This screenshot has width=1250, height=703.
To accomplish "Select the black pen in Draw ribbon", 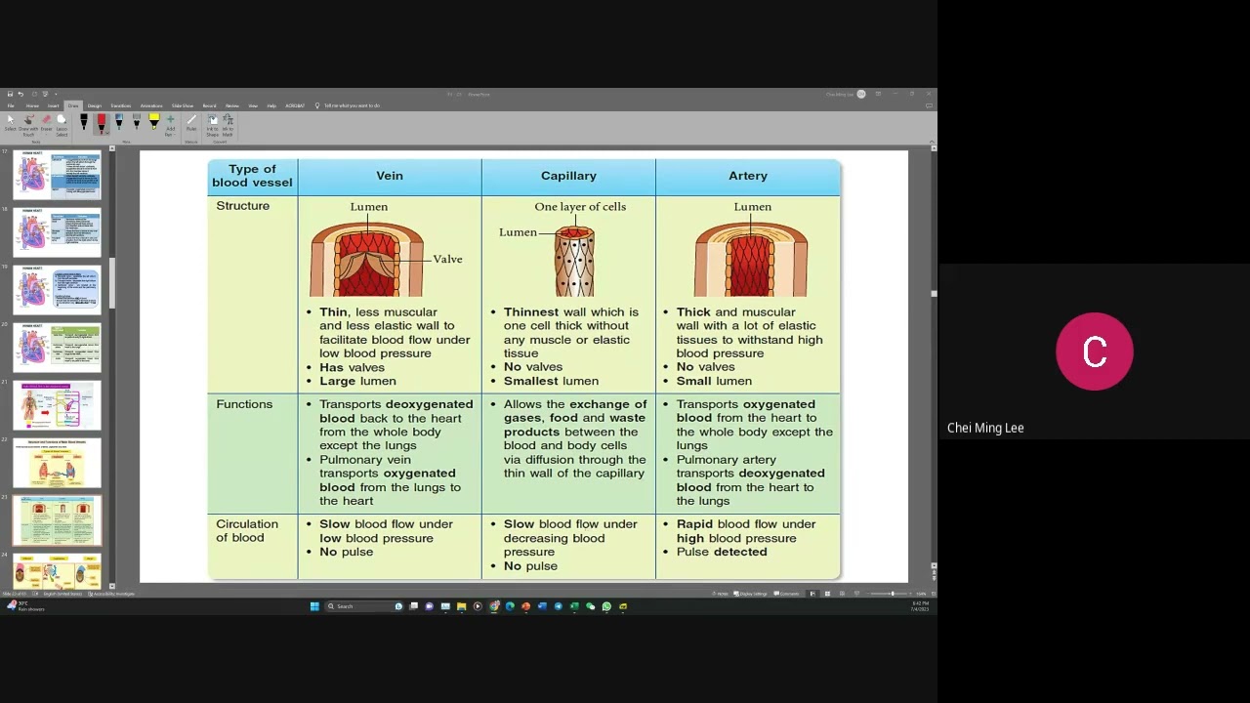I will (83, 121).
